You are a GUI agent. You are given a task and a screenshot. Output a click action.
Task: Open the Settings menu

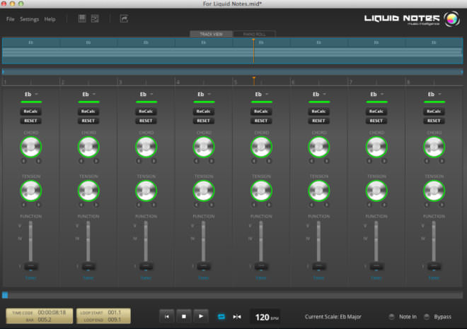[29, 19]
